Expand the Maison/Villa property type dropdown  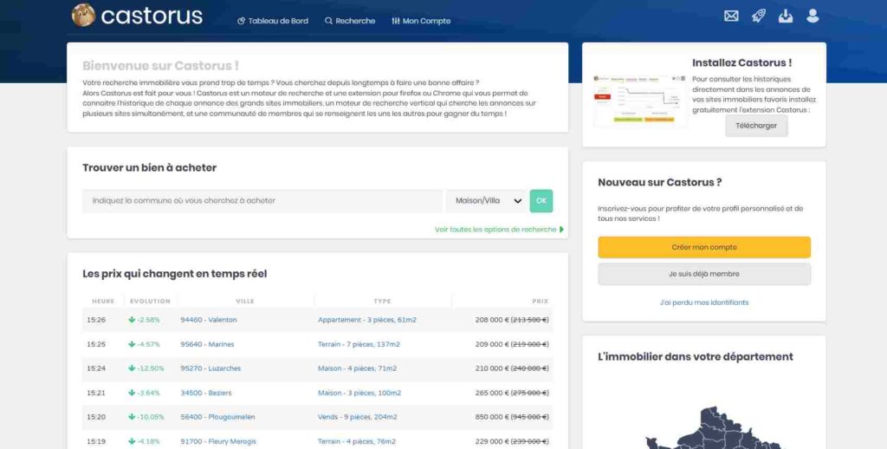[x=486, y=201]
